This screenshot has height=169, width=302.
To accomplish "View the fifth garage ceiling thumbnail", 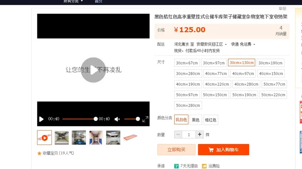I will [113, 138].
